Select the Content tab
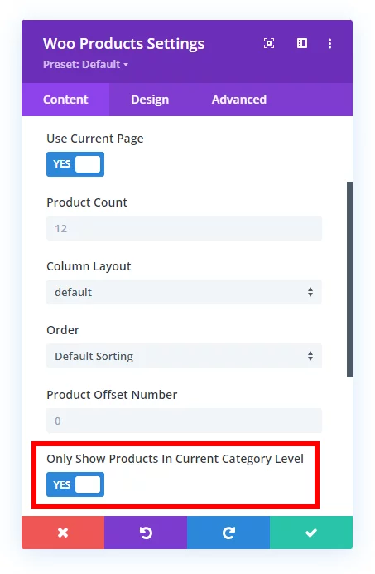 click(x=65, y=100)
